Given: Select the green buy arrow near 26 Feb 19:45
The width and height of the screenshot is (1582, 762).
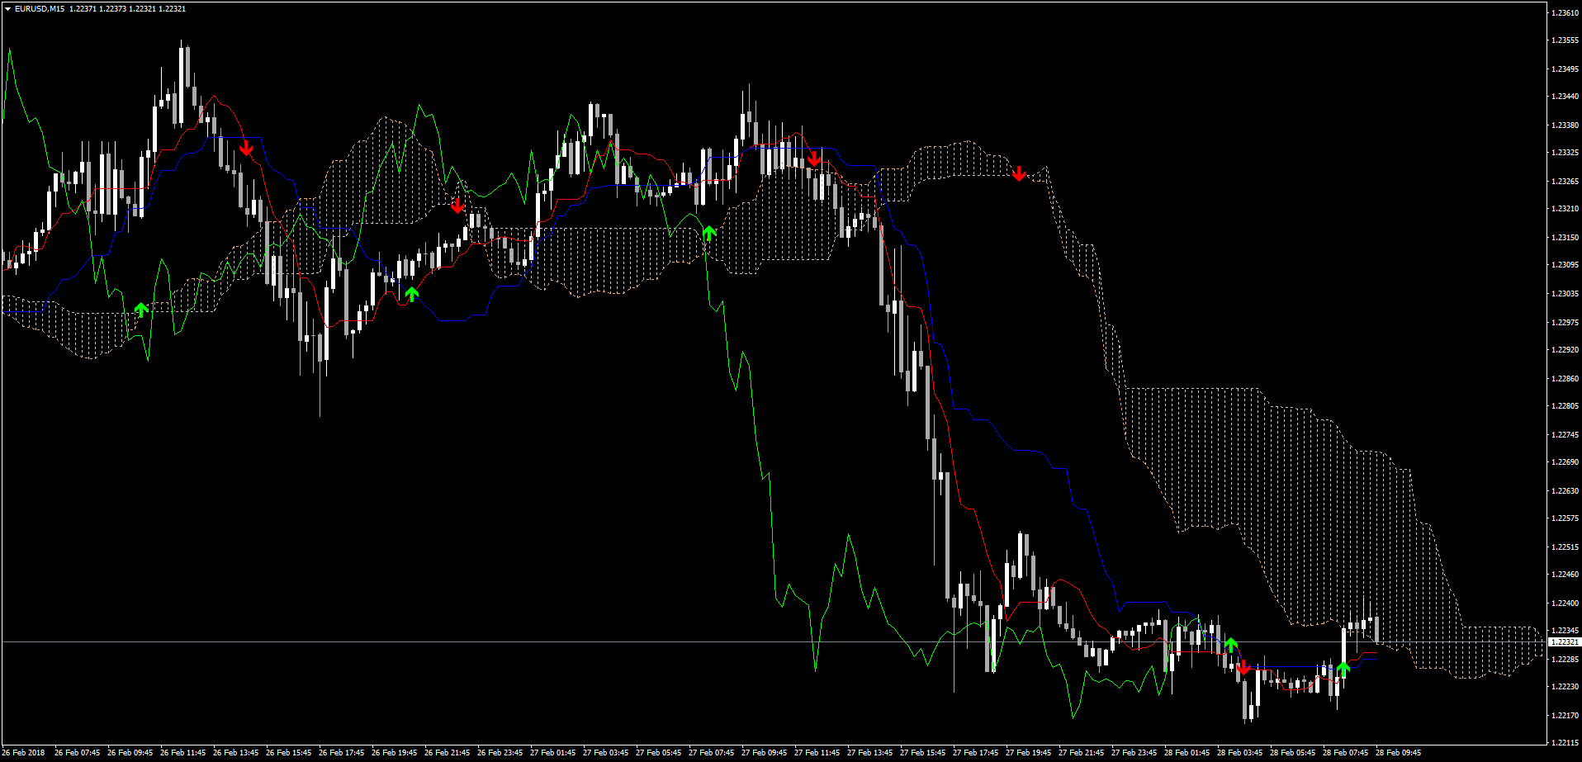Looking at the screenshot, I should pos(412,294).
